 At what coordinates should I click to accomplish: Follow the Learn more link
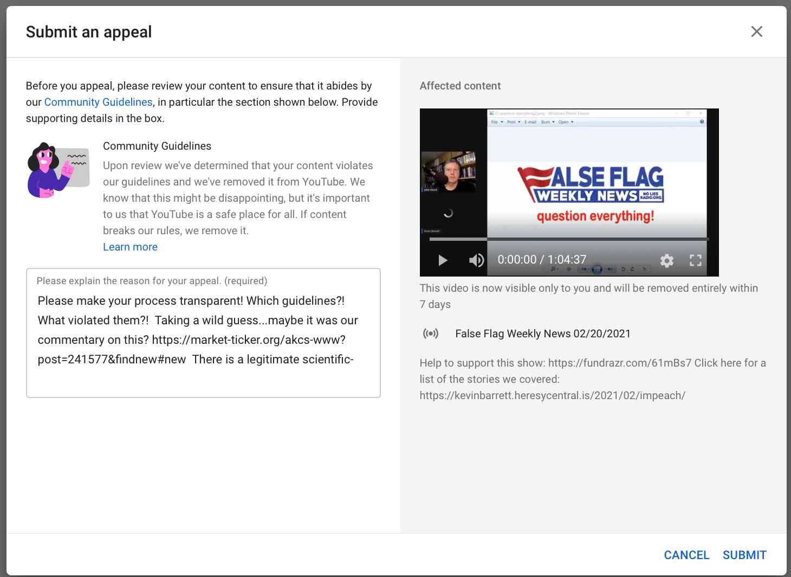130,247
